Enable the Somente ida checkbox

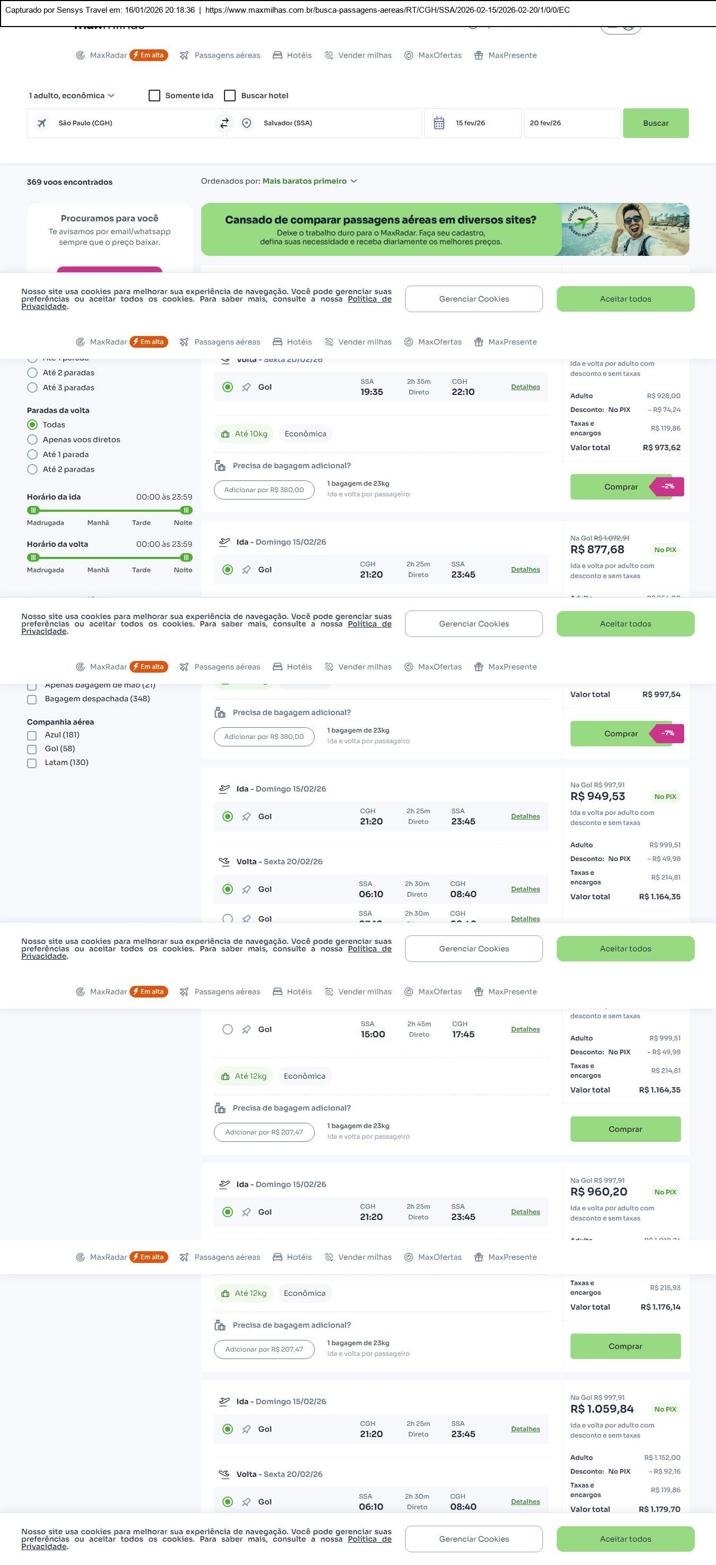155,96
